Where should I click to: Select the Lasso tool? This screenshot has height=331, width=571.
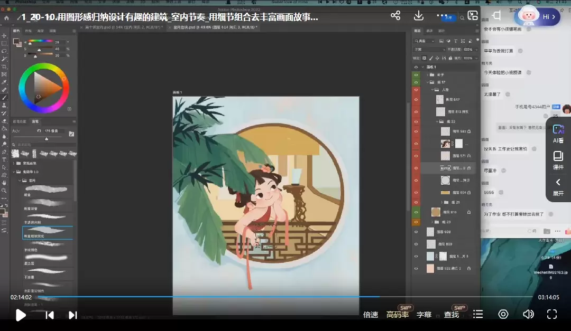(4, 51)
